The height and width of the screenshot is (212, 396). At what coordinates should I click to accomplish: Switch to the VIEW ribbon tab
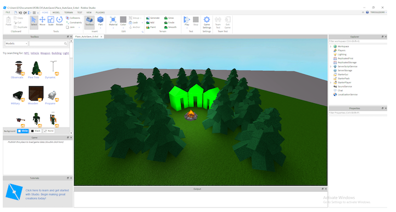pyautogui.click(x=89, y=13)
